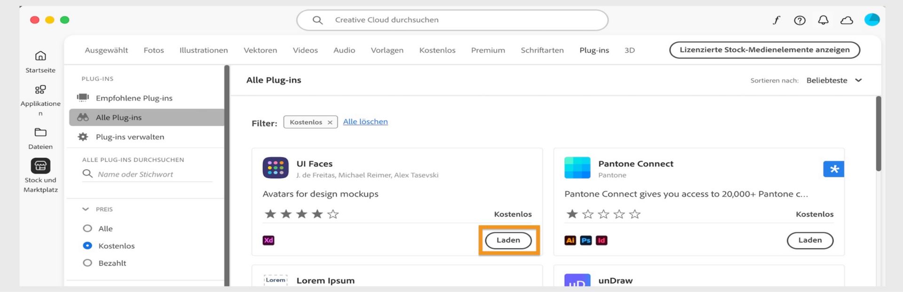The height and width of the screenshot is (292, 903).
Task: Open the Dateien folder icon
Action: (40, 132)
